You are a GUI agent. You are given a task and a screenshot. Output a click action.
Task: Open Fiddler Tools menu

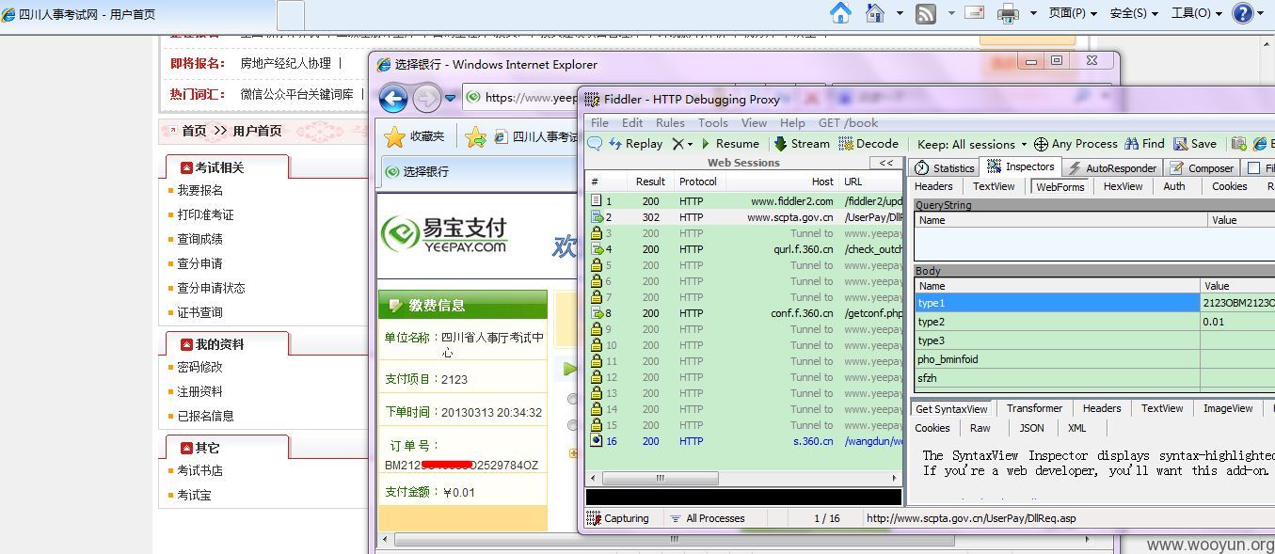712,122
